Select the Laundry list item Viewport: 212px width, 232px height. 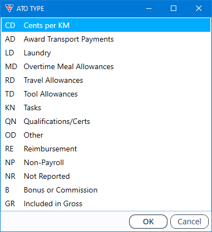coord(106,53)
